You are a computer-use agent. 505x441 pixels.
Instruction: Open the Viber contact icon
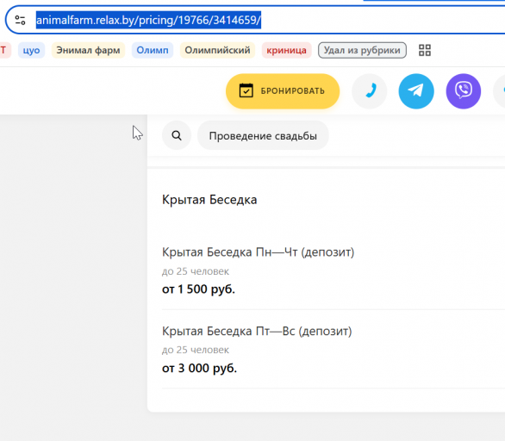[464, 91]
